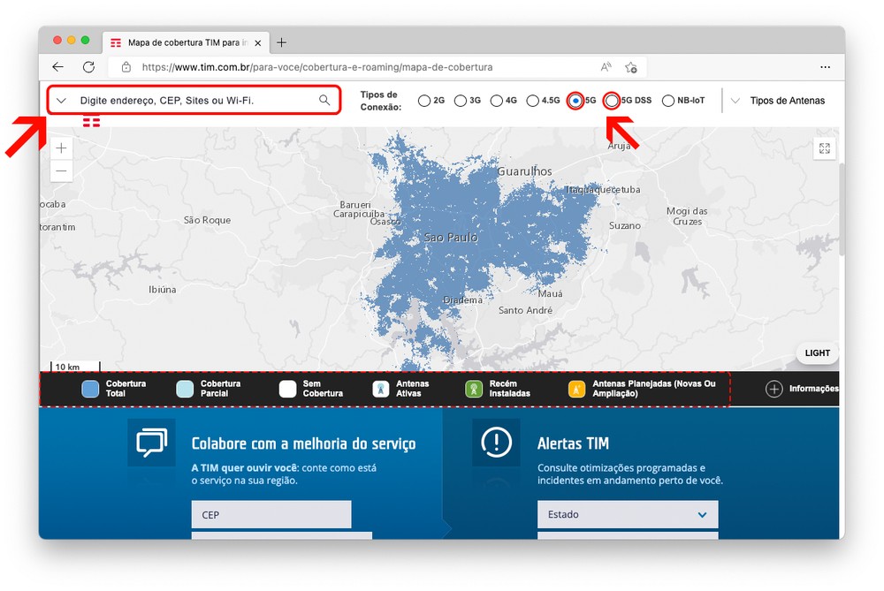Select the 2G connection type
Viewport: 884px width, 591px height.
(424, 101)
